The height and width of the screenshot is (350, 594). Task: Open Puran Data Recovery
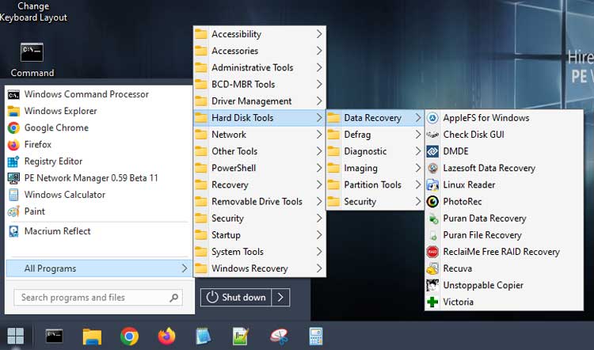(504, 219)
